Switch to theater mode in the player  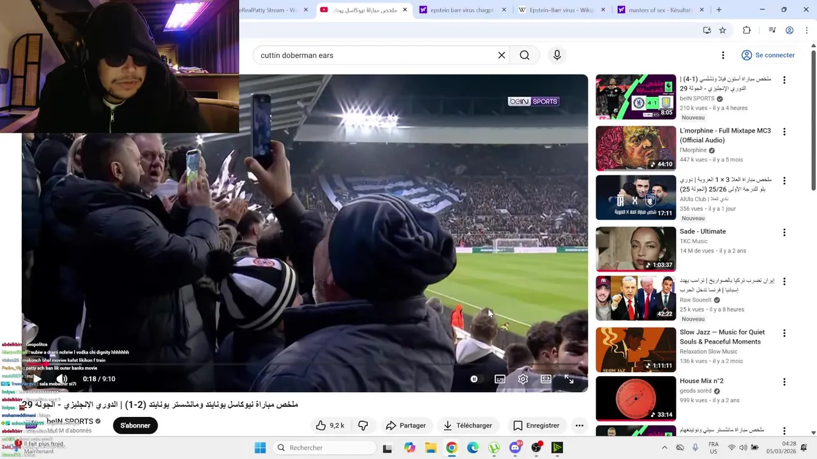[546, 379]
